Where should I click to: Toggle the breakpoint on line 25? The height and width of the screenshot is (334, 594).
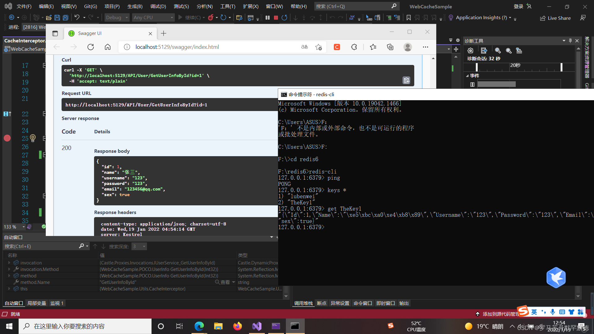pos(7,138)
